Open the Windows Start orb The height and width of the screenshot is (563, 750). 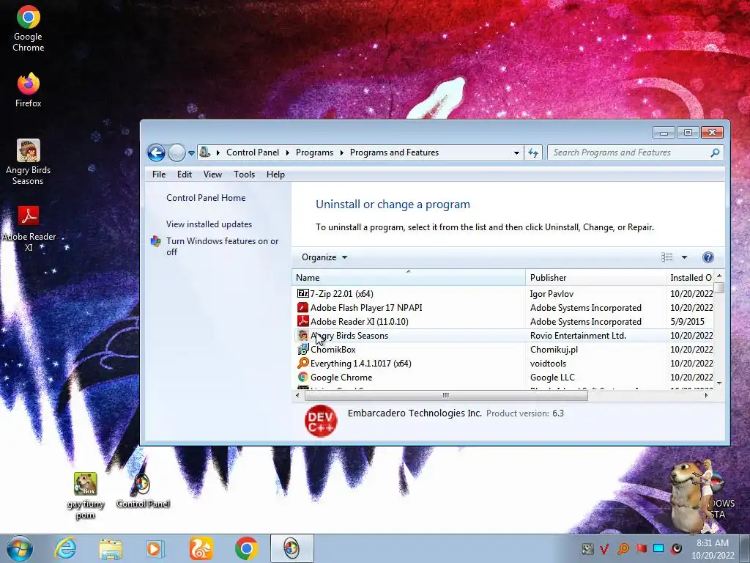pos(20,548)
